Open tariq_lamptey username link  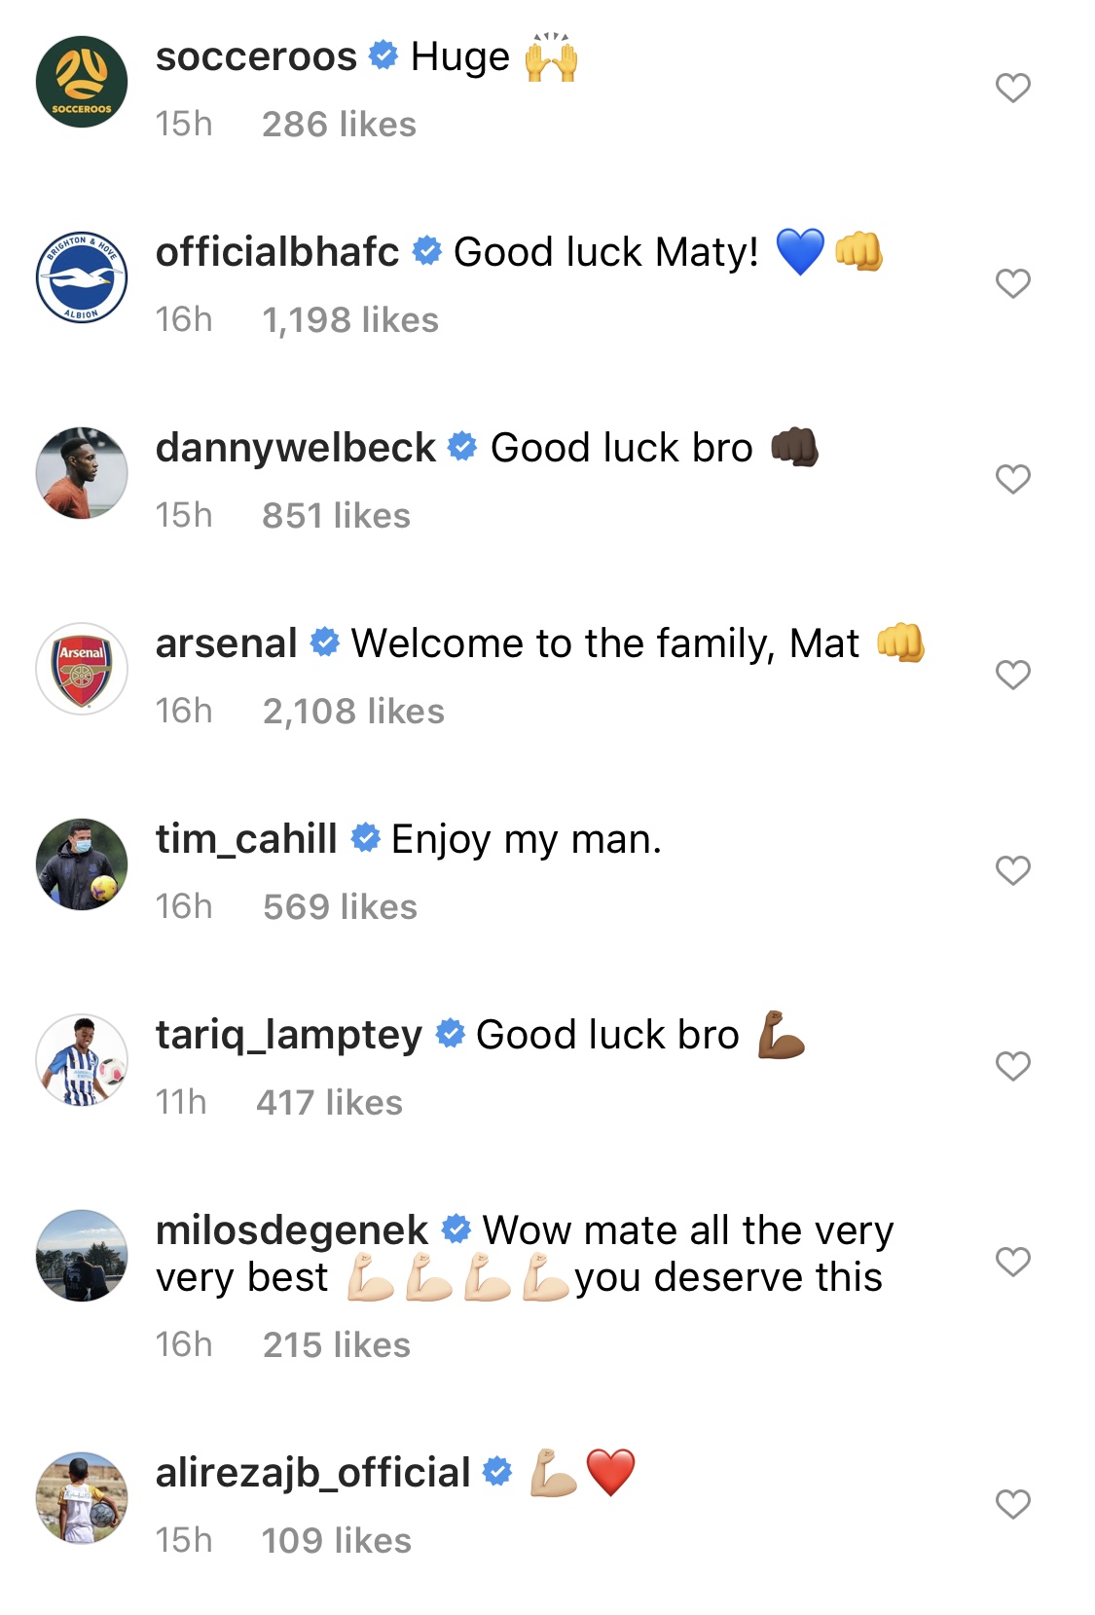click(x=289, y=1035)
